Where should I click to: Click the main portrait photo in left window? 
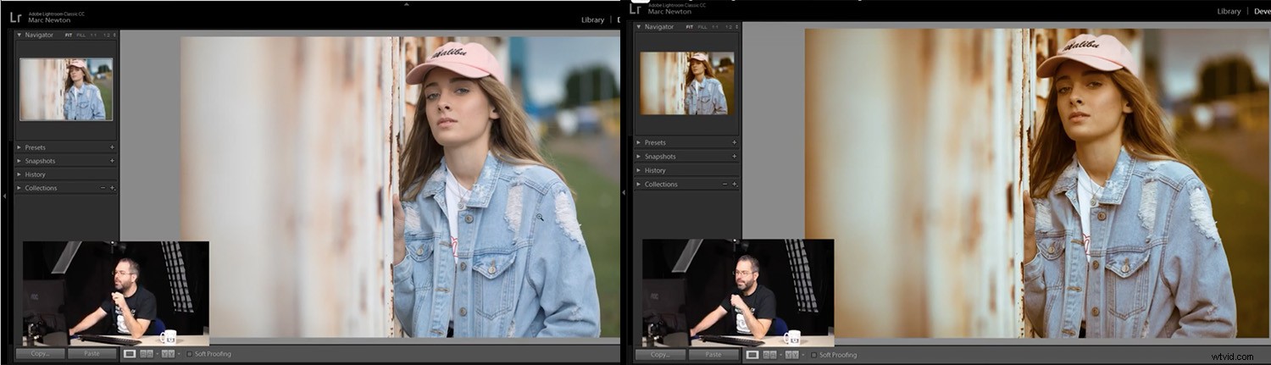(x=400, y=187)
